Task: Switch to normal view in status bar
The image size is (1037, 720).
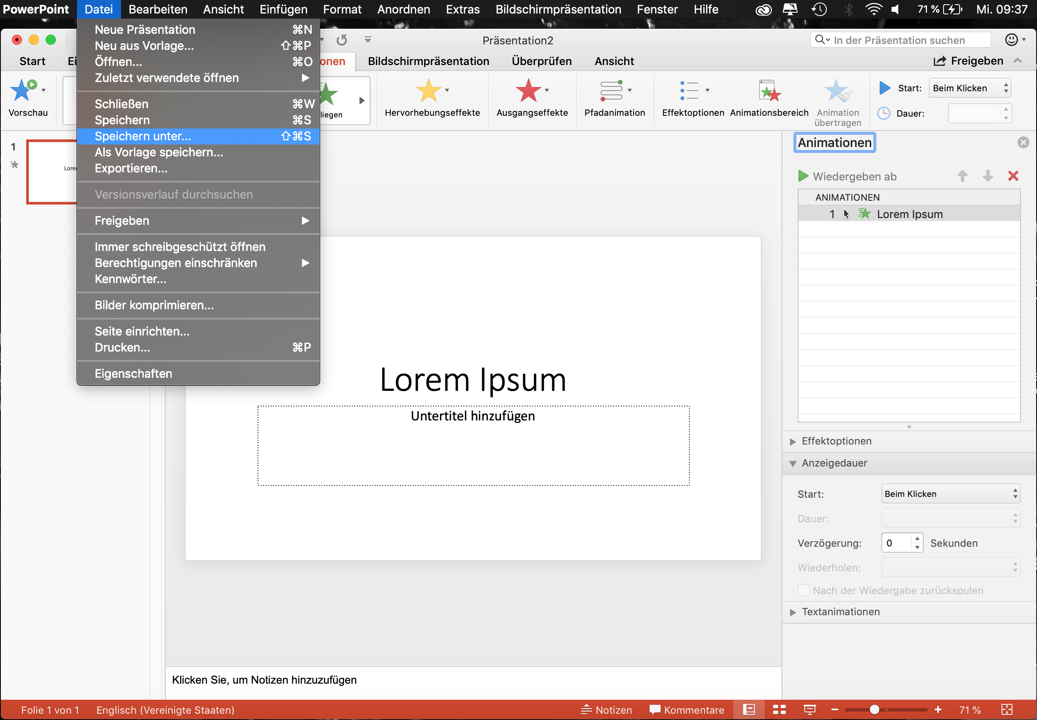Action: pos(749,709)
